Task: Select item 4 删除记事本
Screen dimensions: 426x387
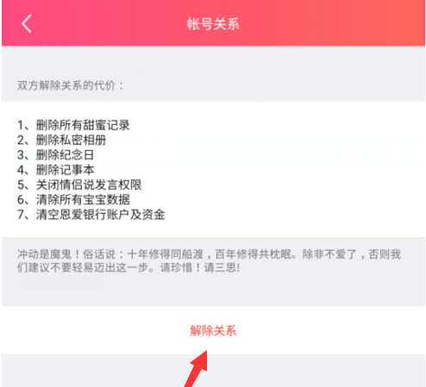Action: pos(56,170)
